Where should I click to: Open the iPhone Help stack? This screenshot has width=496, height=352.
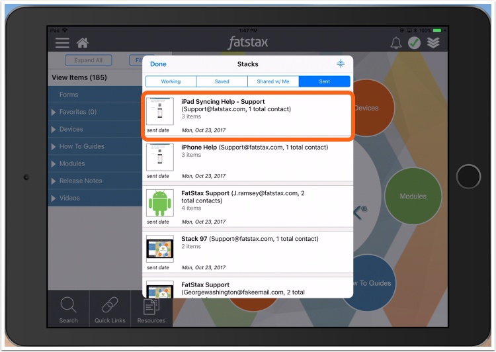(x=248, y=161)
